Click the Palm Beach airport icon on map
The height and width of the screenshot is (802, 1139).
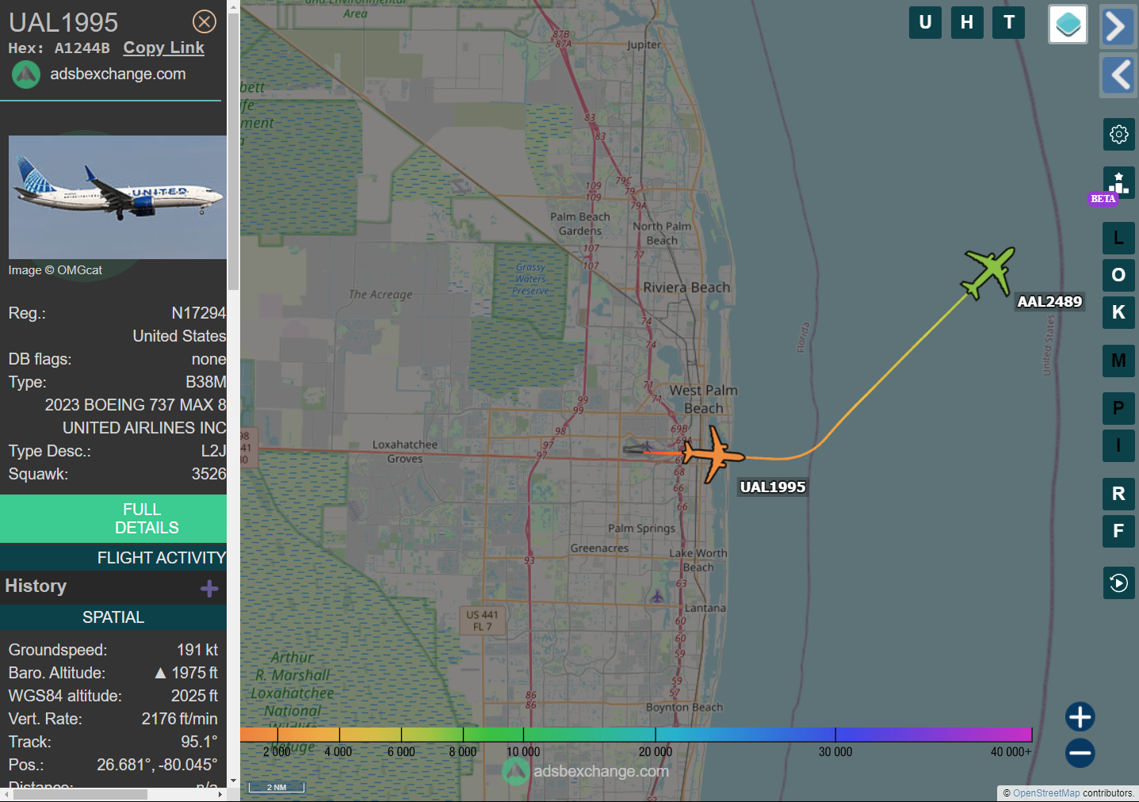[x=646, y=448]
